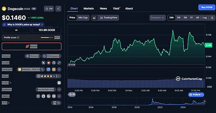Image resolution: width=216 pixels, height=113 pixels.
Task: Click the first wallet icon in Wallets row
Action: click(38, 96)
